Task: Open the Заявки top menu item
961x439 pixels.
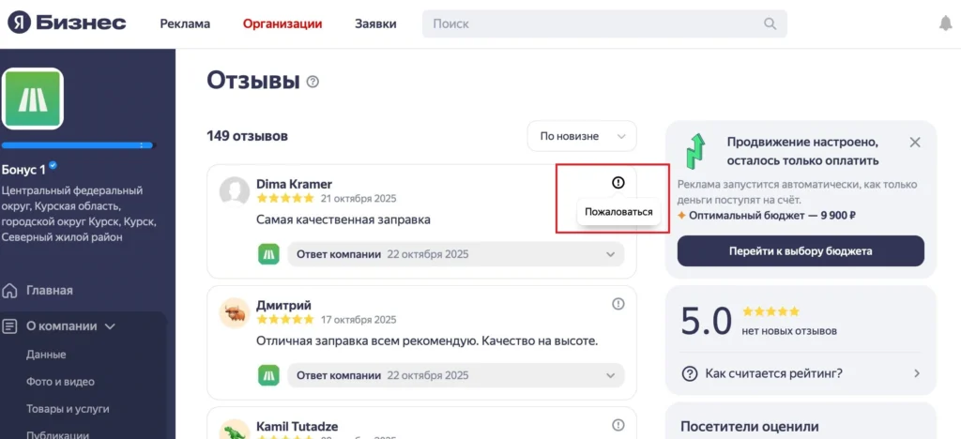Action: 375,23
